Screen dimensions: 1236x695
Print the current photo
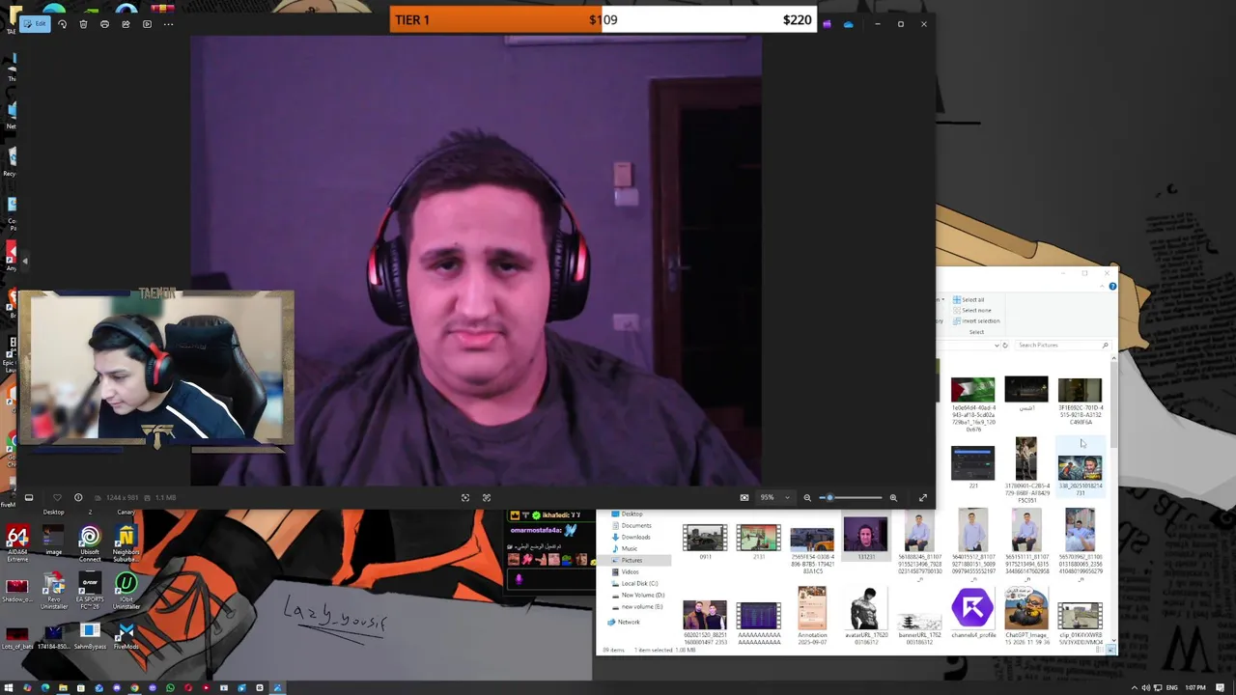[104, 24]
